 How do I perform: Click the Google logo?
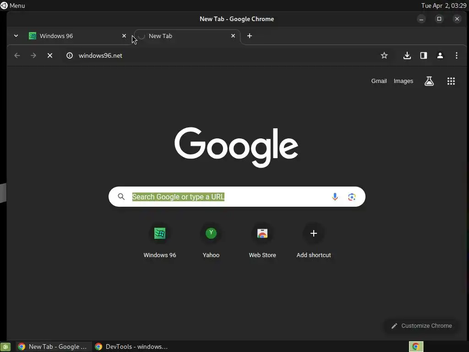tap(236, 147)
